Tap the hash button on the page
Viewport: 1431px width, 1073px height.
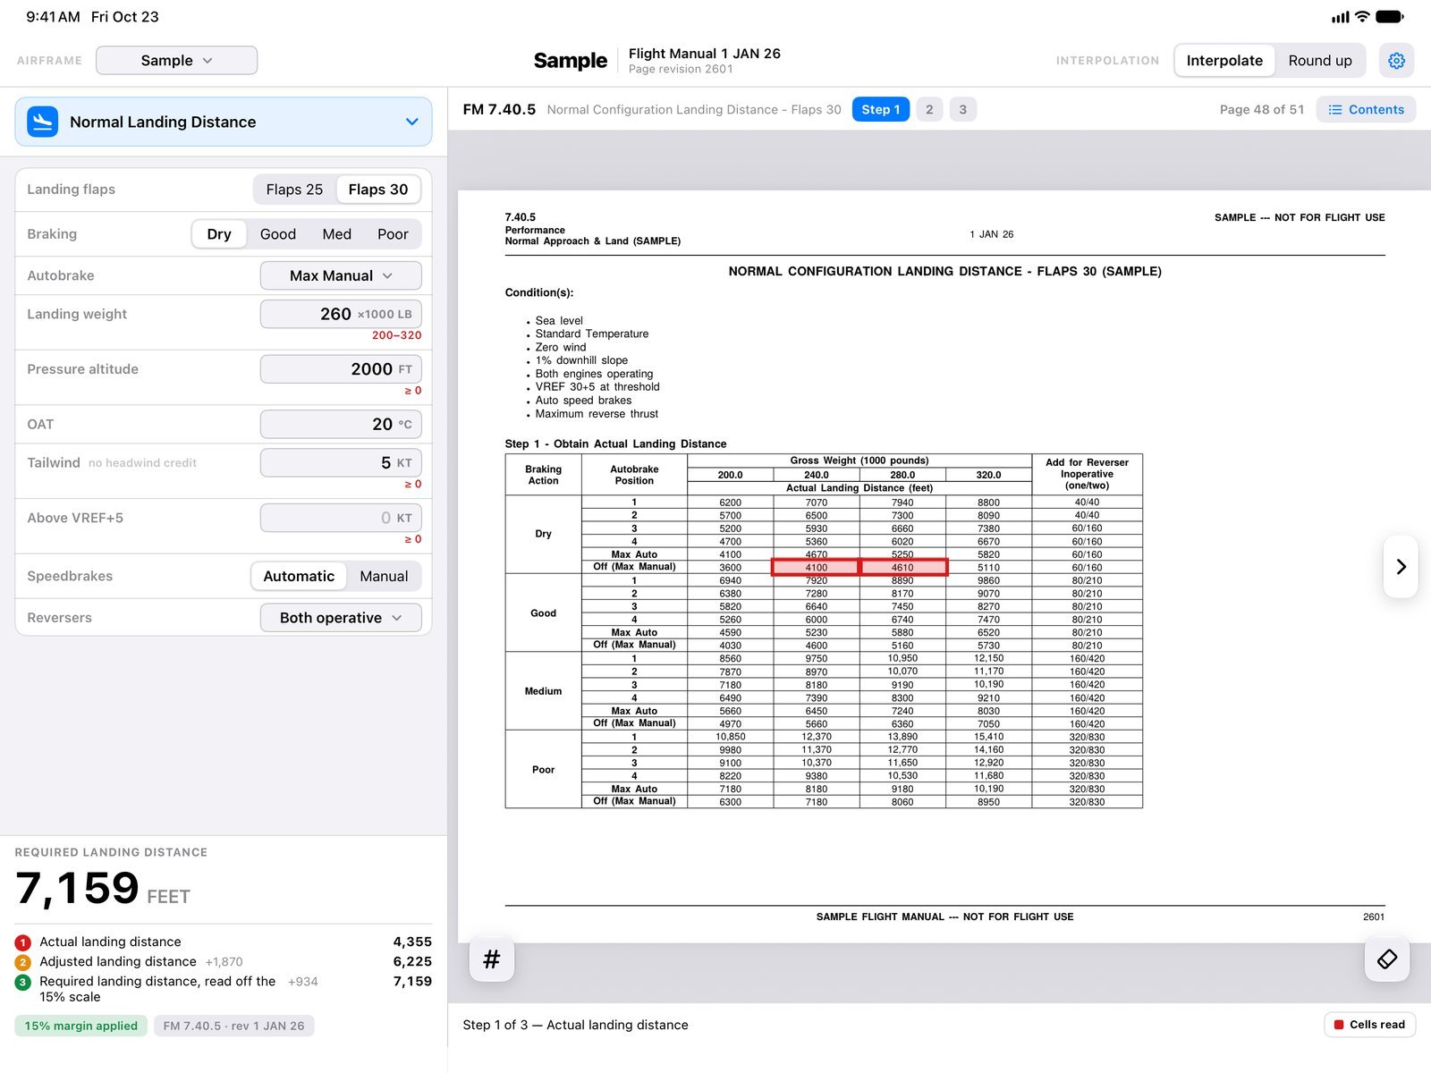[491, 959]
